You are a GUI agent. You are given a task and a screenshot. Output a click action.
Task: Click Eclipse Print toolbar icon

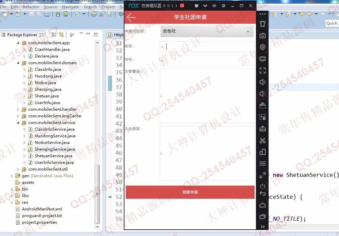pos(47,14)
